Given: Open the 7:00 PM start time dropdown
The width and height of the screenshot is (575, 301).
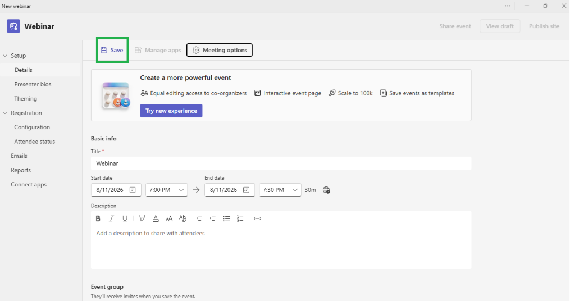Looking at the screenshot, I should coord(166,190).
